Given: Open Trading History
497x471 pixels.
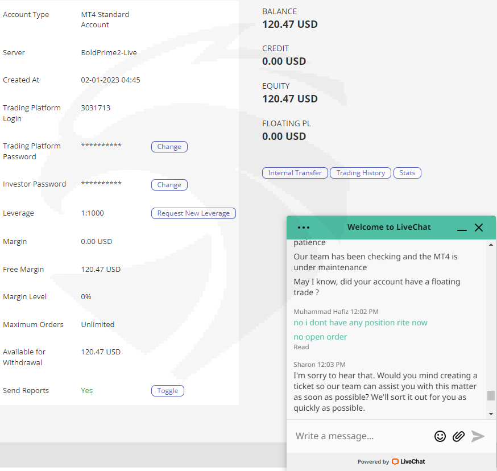Looking at the screenshot, I should pyautogui.click(x=361, y=173).
